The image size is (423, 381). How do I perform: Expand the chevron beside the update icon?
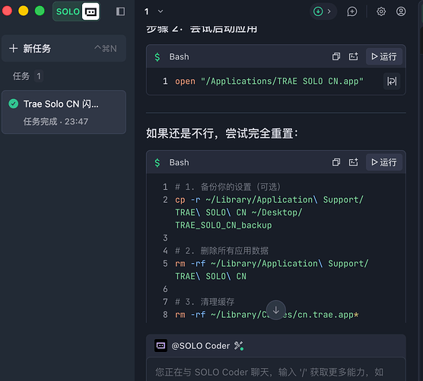point(329,11)
